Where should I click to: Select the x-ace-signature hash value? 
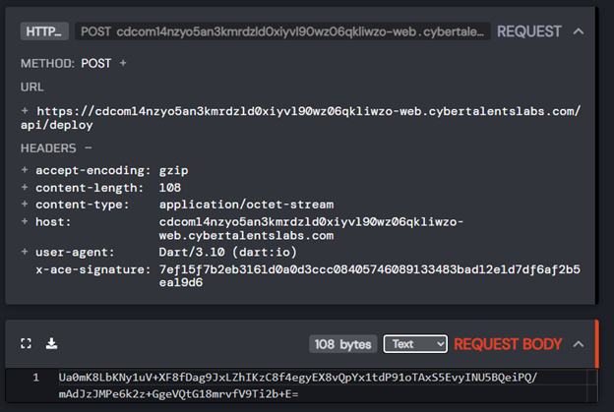coord(370,276)
